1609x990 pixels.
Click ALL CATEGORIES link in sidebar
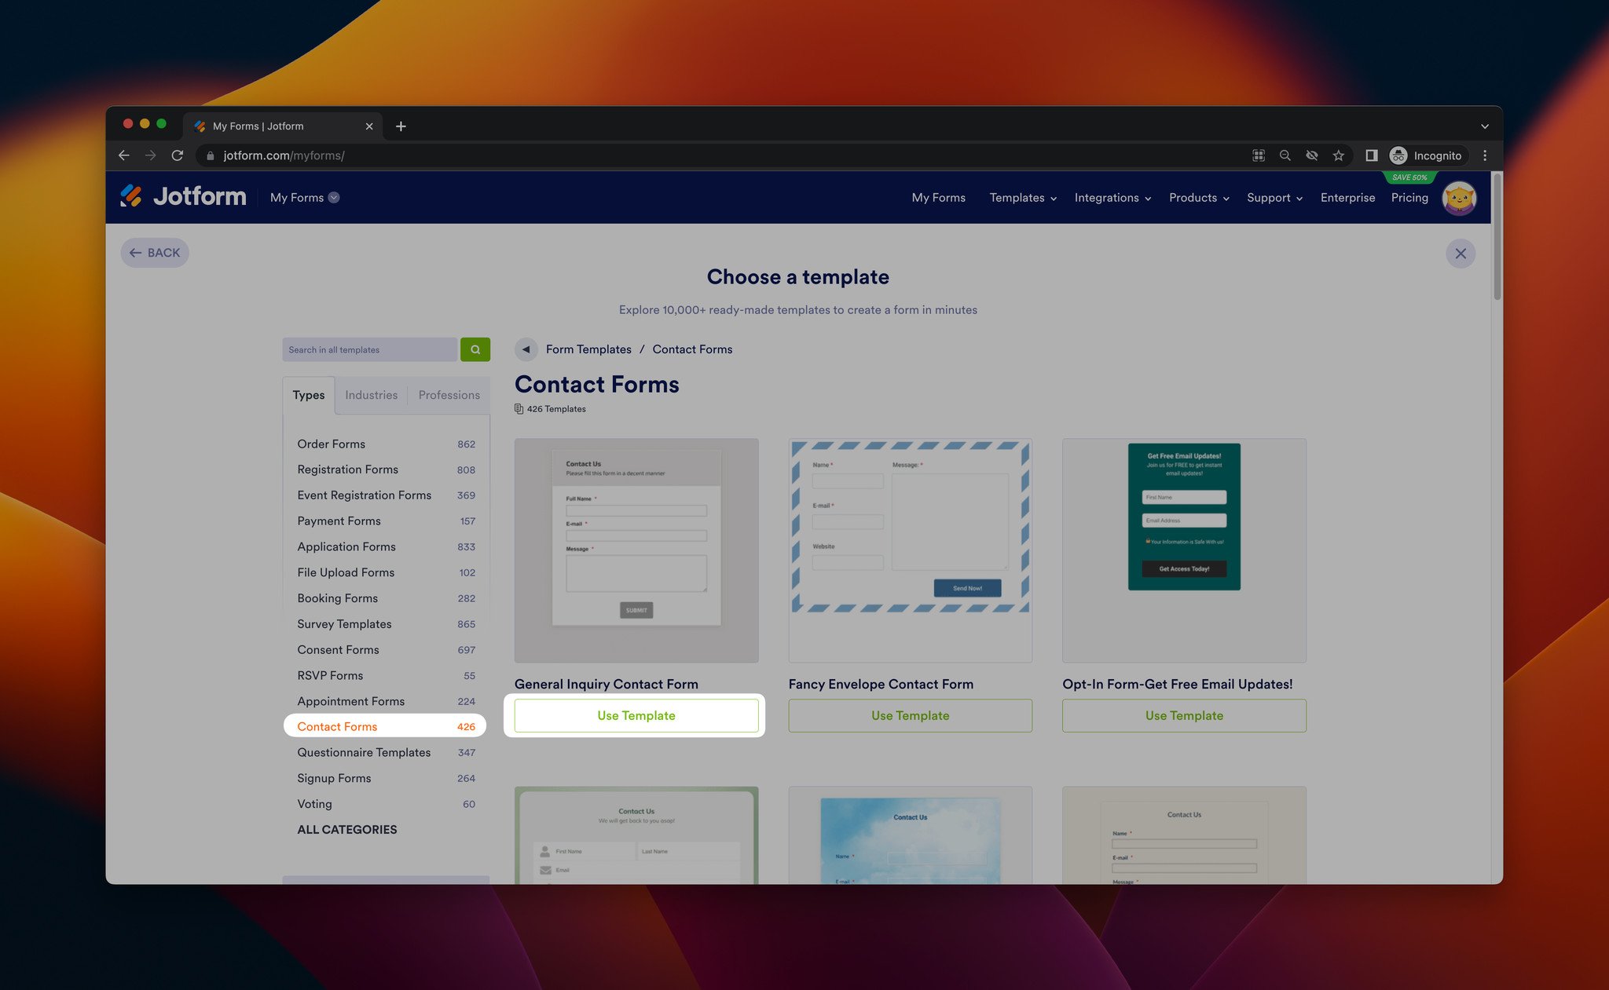(346, 829)
